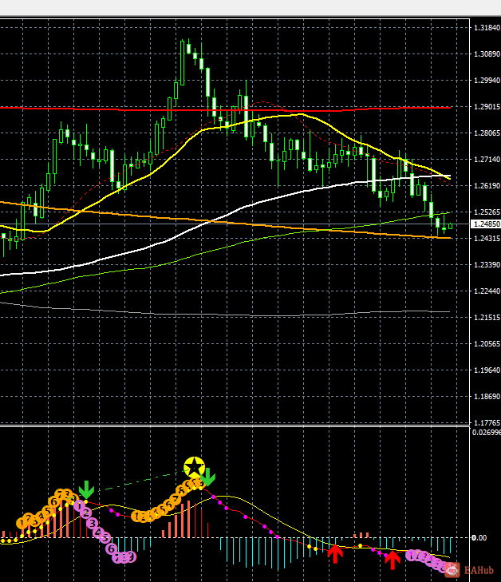Image resolution: width=501 pixels, height=582 pixels.
Task: Click the first red up arrow in the indicator
Action: 335,553
